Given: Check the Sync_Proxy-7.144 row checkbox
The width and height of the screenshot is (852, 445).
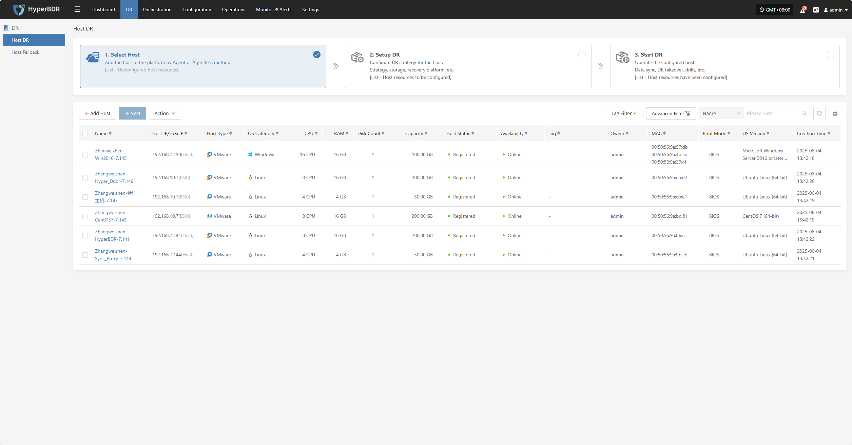Looking at the screenshot, I should point(85,255).
